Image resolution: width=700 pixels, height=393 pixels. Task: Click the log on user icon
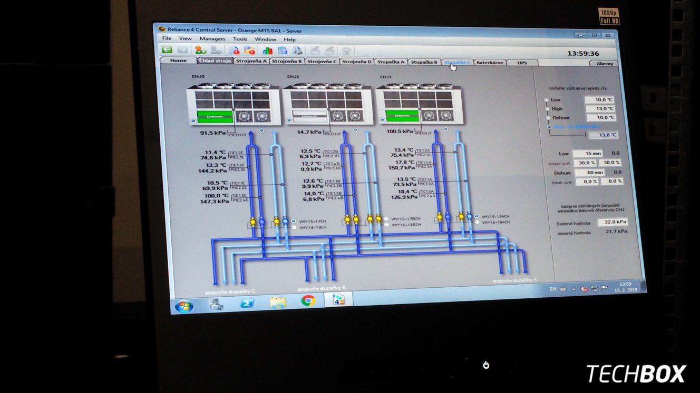click(x=200, y=50)
